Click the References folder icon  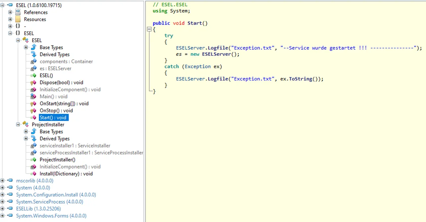click(18, 12)
